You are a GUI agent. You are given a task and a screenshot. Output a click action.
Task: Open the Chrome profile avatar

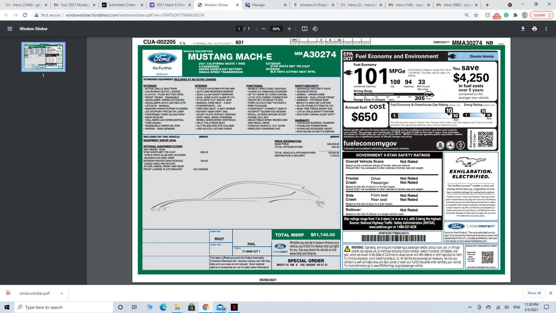click(x=525, y=15)
